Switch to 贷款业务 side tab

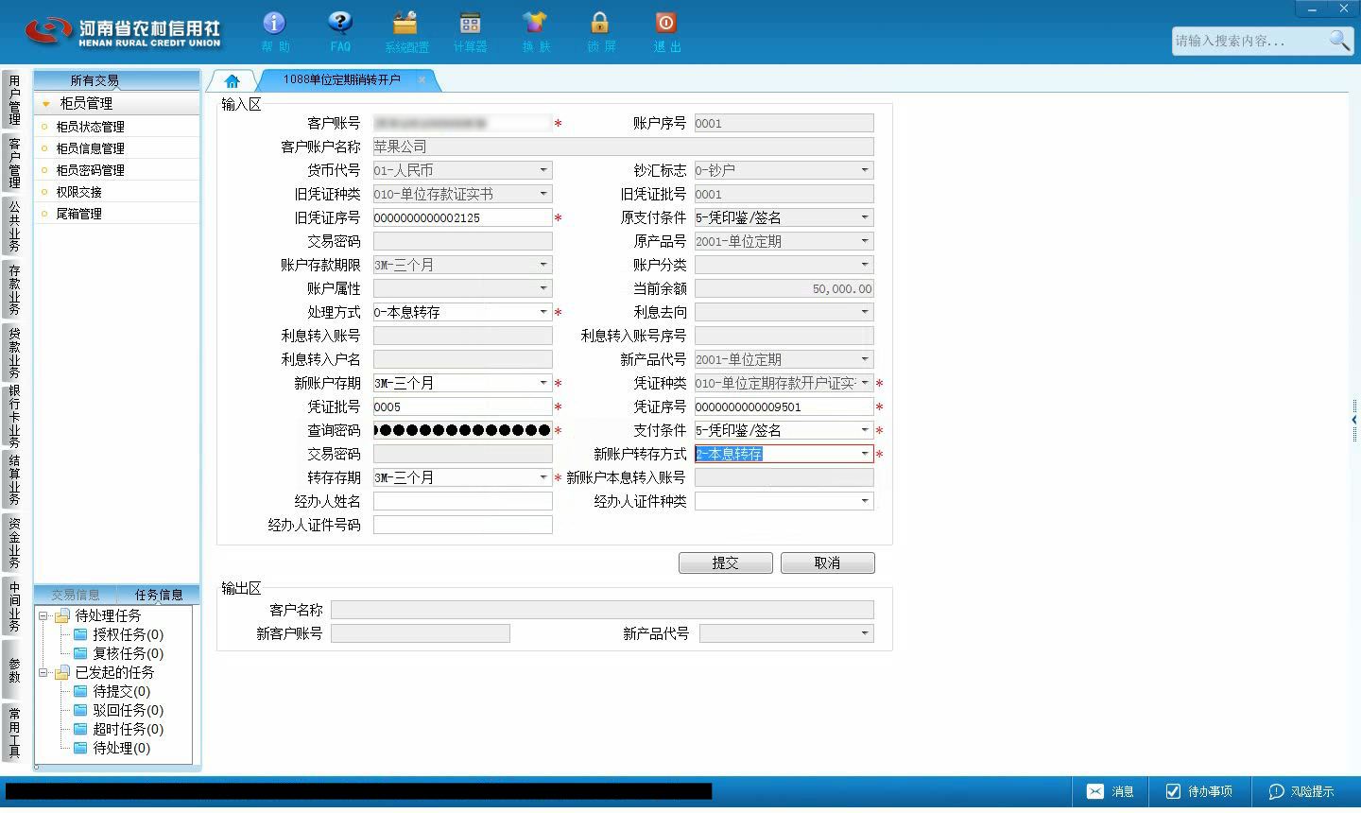pyautogui.click(x=14, y=354)
